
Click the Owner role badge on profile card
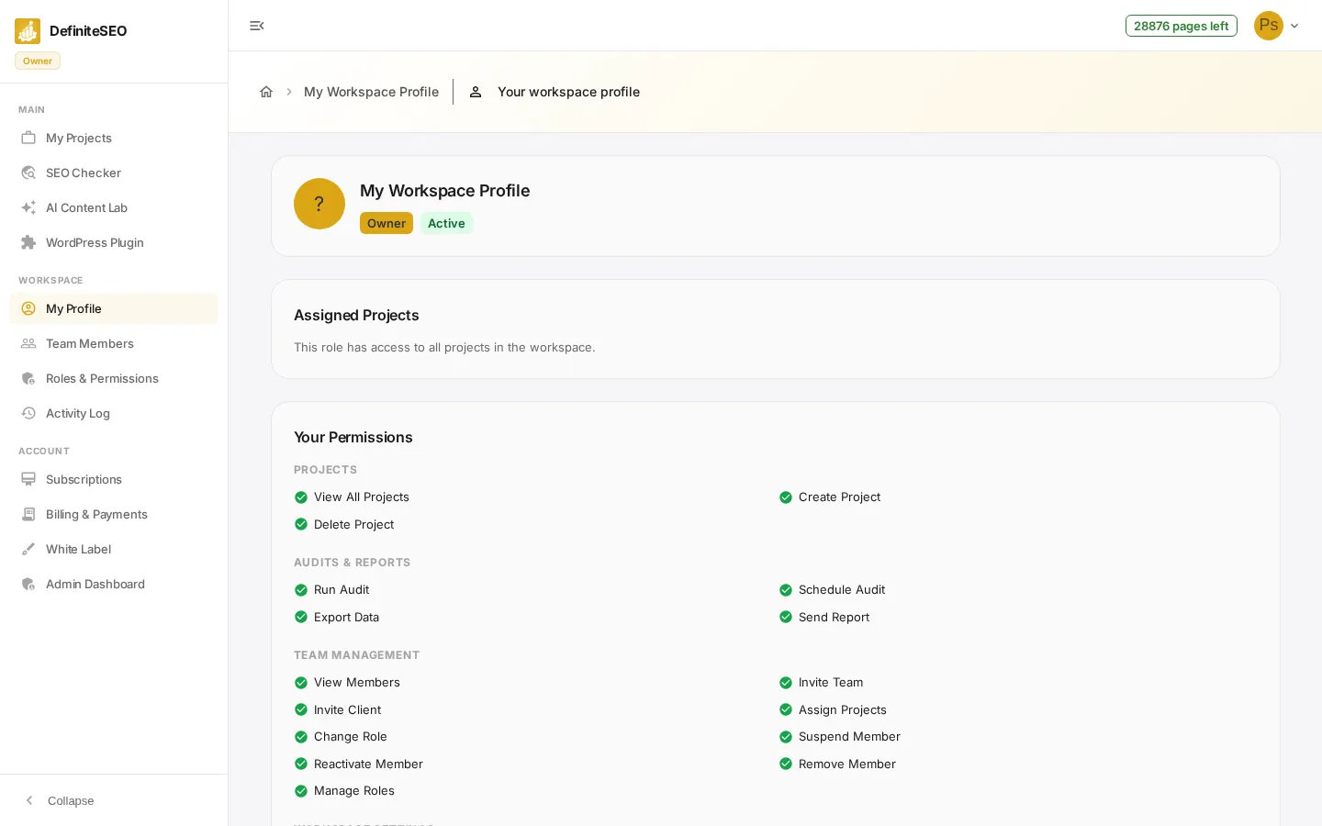click(387, 223)
